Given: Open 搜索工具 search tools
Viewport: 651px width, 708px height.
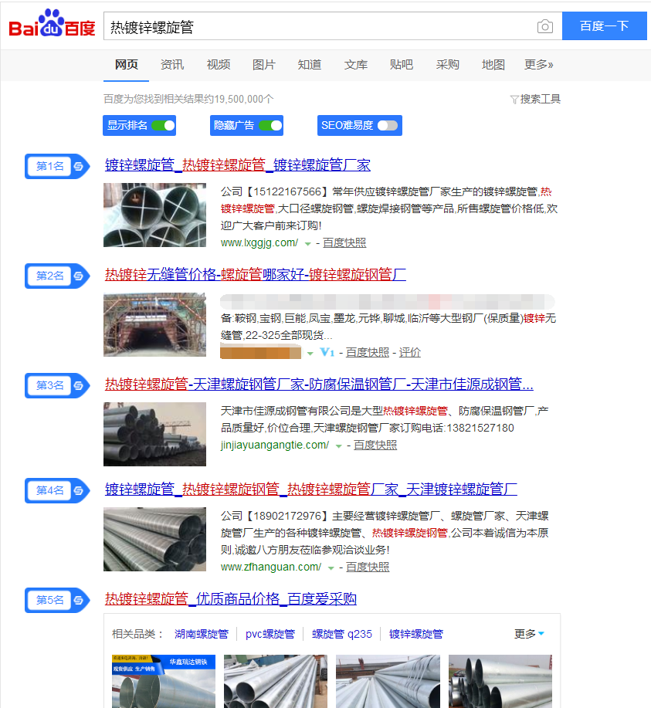Looking at the screenshot, I should [x=541, y=100].
